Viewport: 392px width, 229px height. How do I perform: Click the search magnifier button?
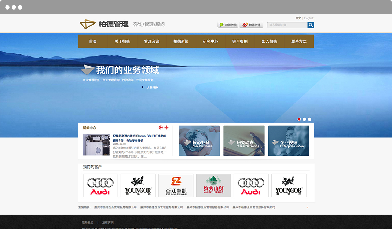pyautogui.click(x=311, y=25)
